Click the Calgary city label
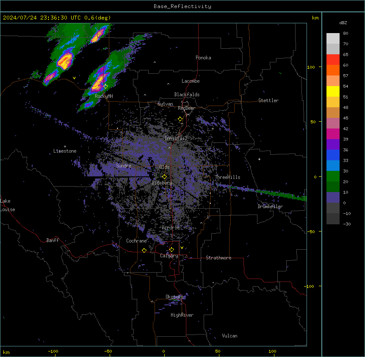Viewport: 365px width, 357px height. coord(169,256)
